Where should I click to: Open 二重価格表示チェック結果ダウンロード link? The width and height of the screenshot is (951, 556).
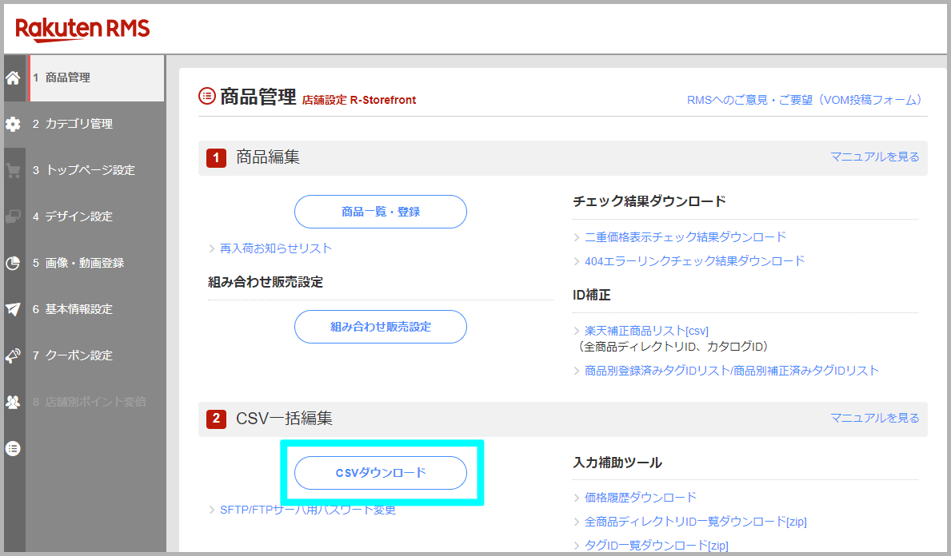(x=685, y=236)
